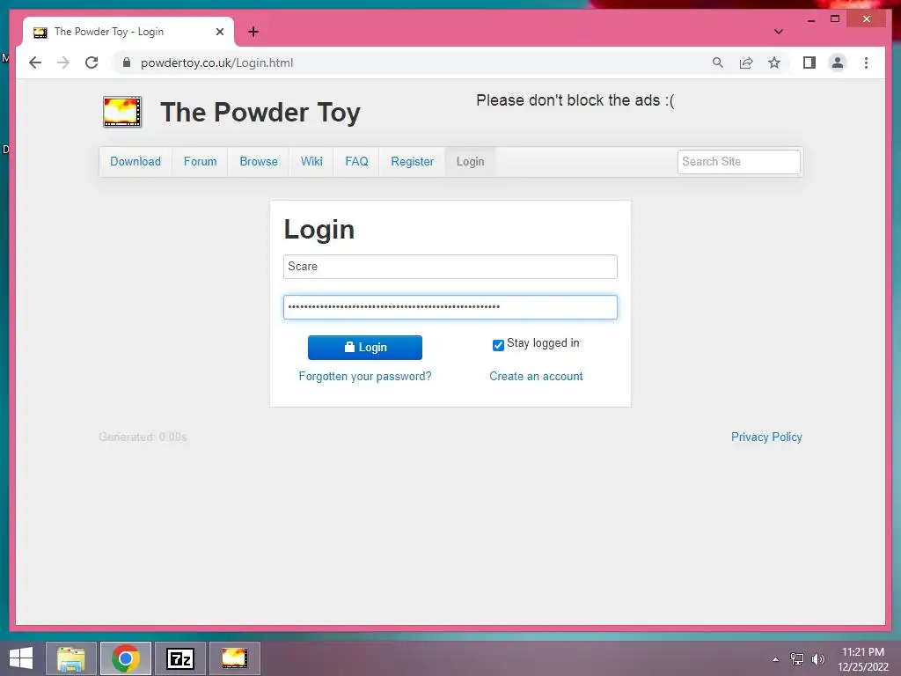Screen dimensions: 901x676
Task: Open 7-Zip from the taskbar
Action: click(180, 658)
